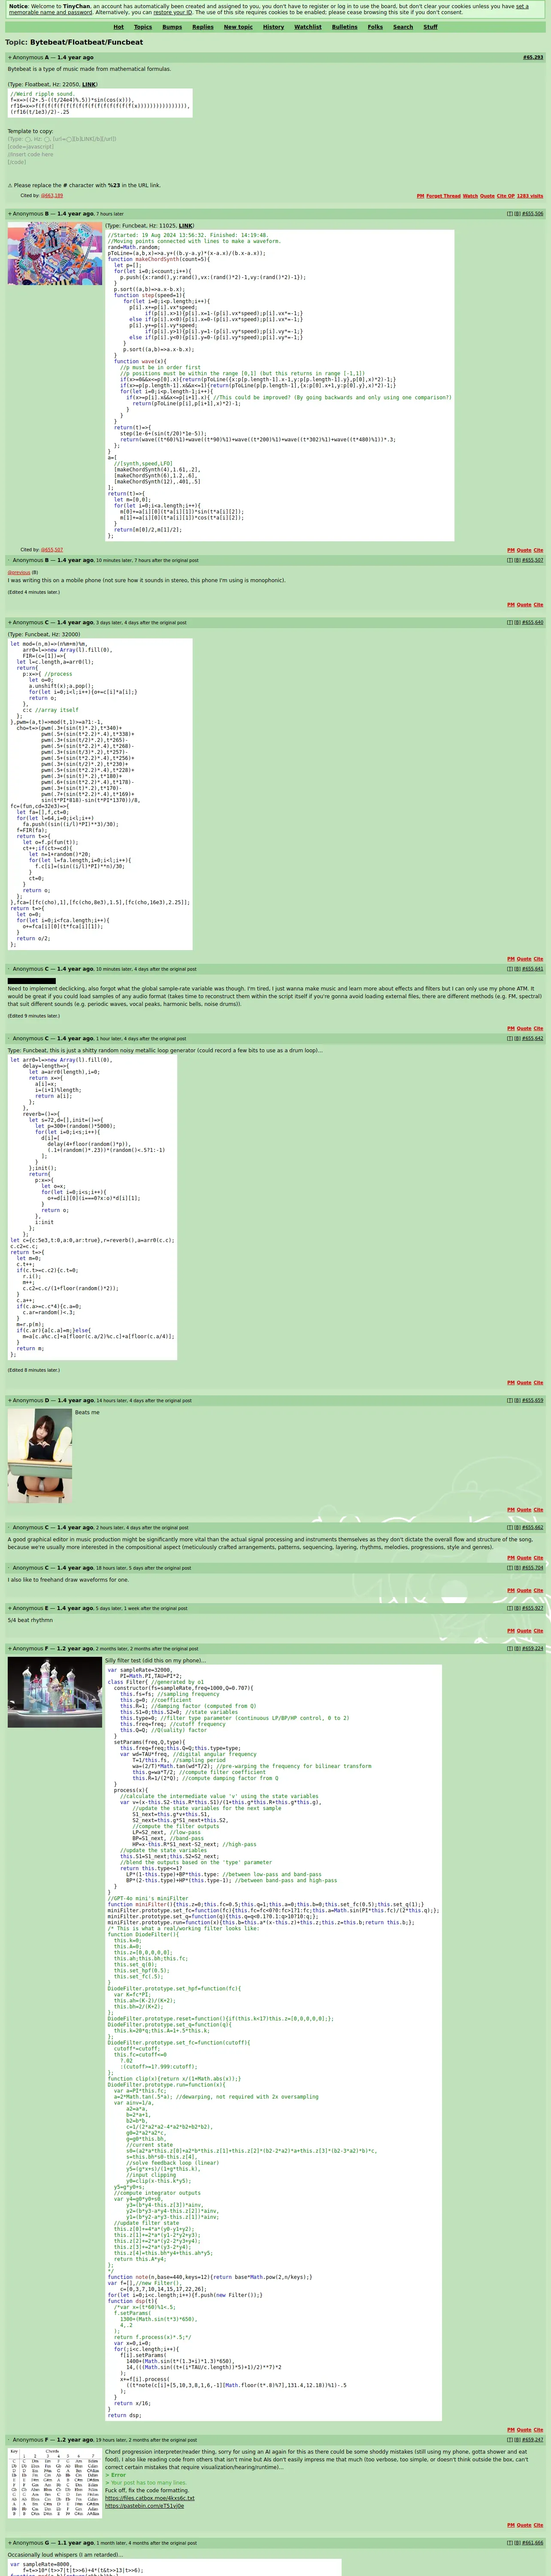The width and height of the screenshot is (551, 2576).
Task: Open the post number #659,224 link
Action: [533, 1649]
